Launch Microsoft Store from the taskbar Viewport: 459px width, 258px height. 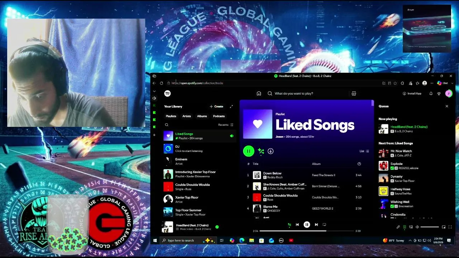coord(261,240)
